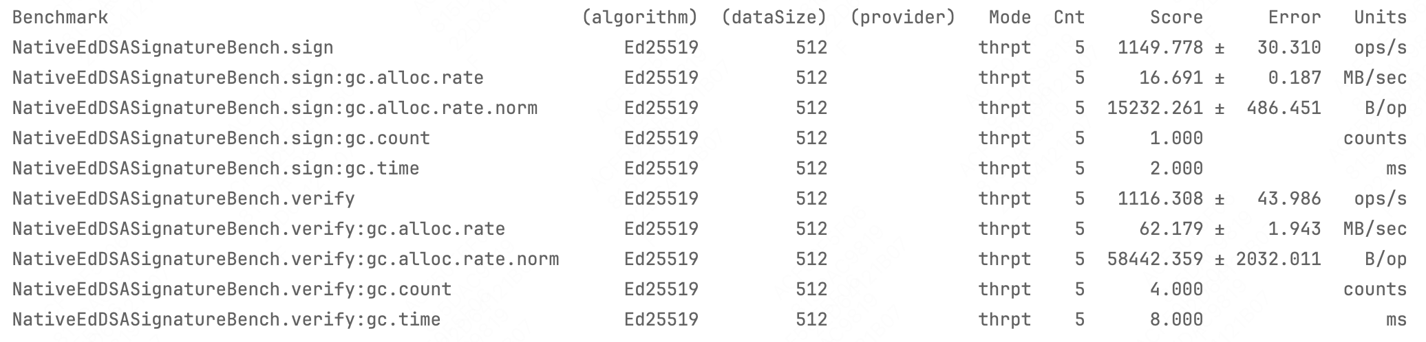Viewport: 1426px width, 342px height.
Task: Click the 1149.778 sign score value
Action: click(1160, 48)
